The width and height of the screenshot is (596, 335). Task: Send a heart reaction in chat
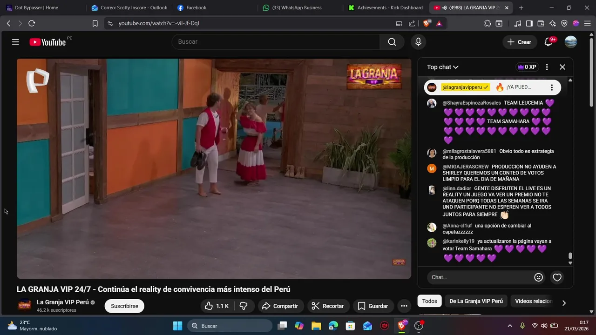point(557,277)
